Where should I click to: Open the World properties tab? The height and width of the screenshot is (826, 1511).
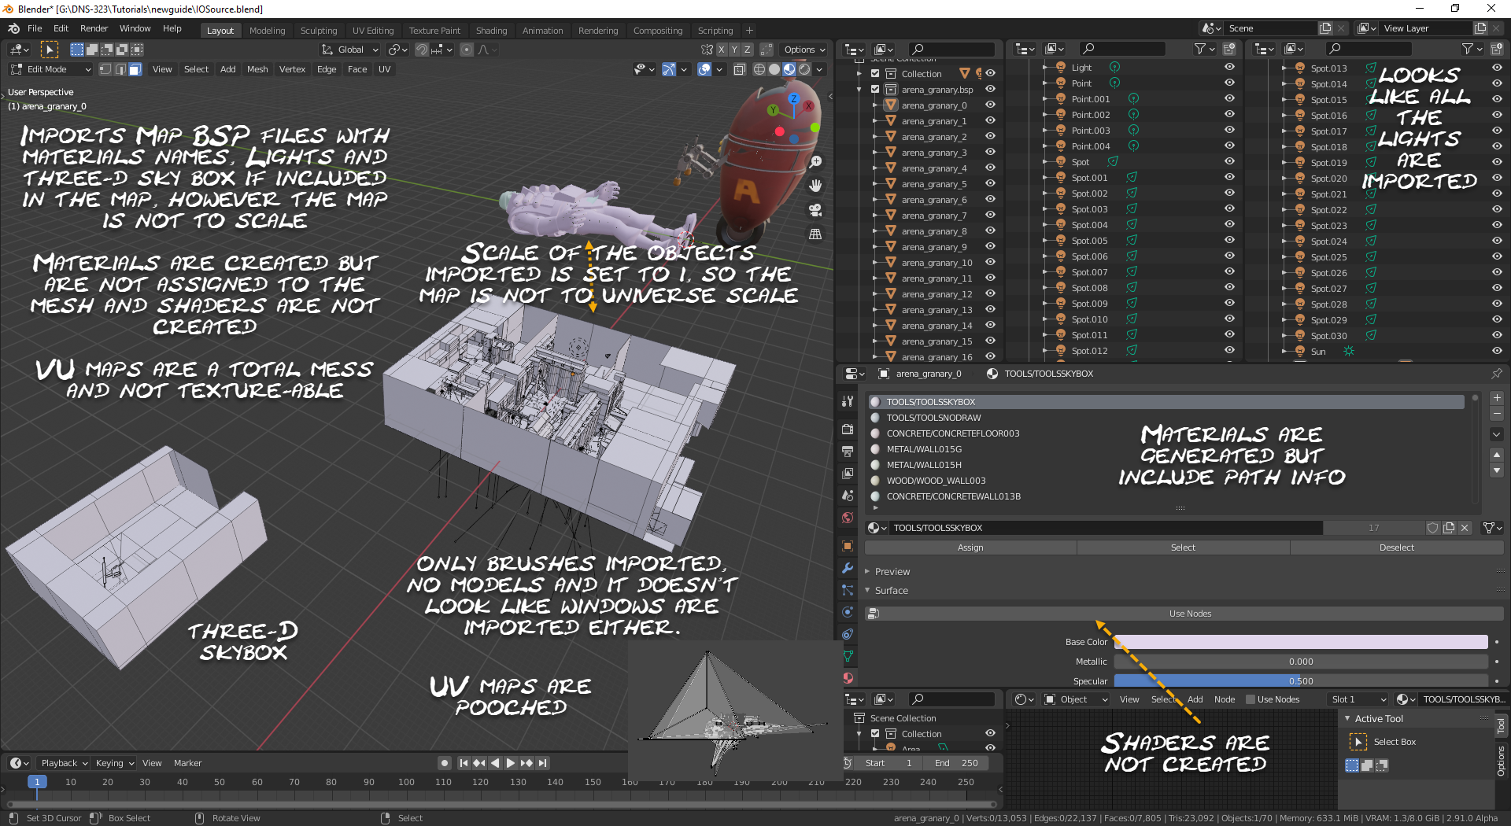pyautogui.click(x=848, y=518)
